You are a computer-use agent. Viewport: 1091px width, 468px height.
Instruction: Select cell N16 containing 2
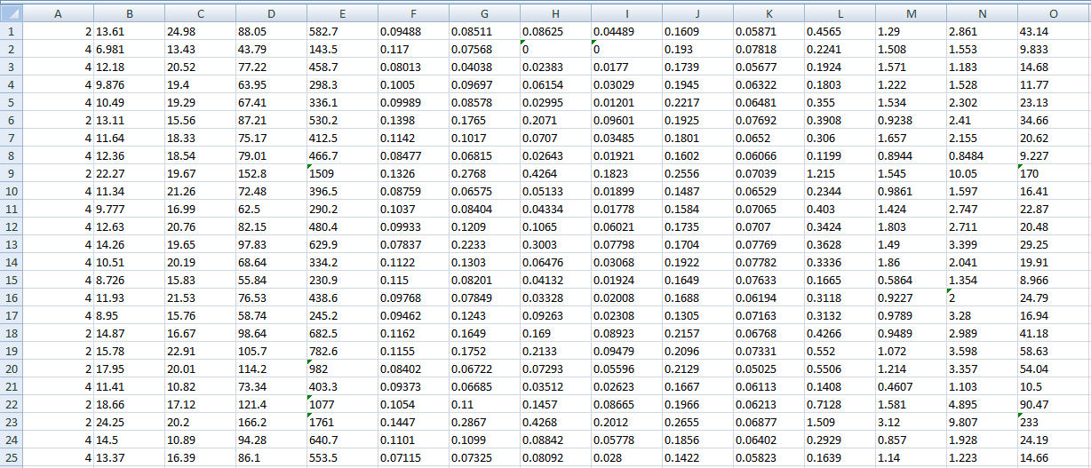coord(982,297)
